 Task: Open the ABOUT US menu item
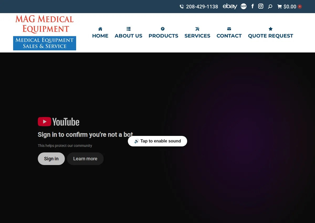tap(128, 36)
